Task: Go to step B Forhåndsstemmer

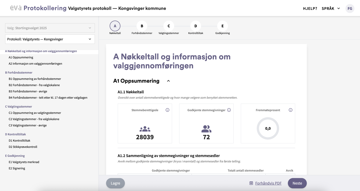Action: 142,26
